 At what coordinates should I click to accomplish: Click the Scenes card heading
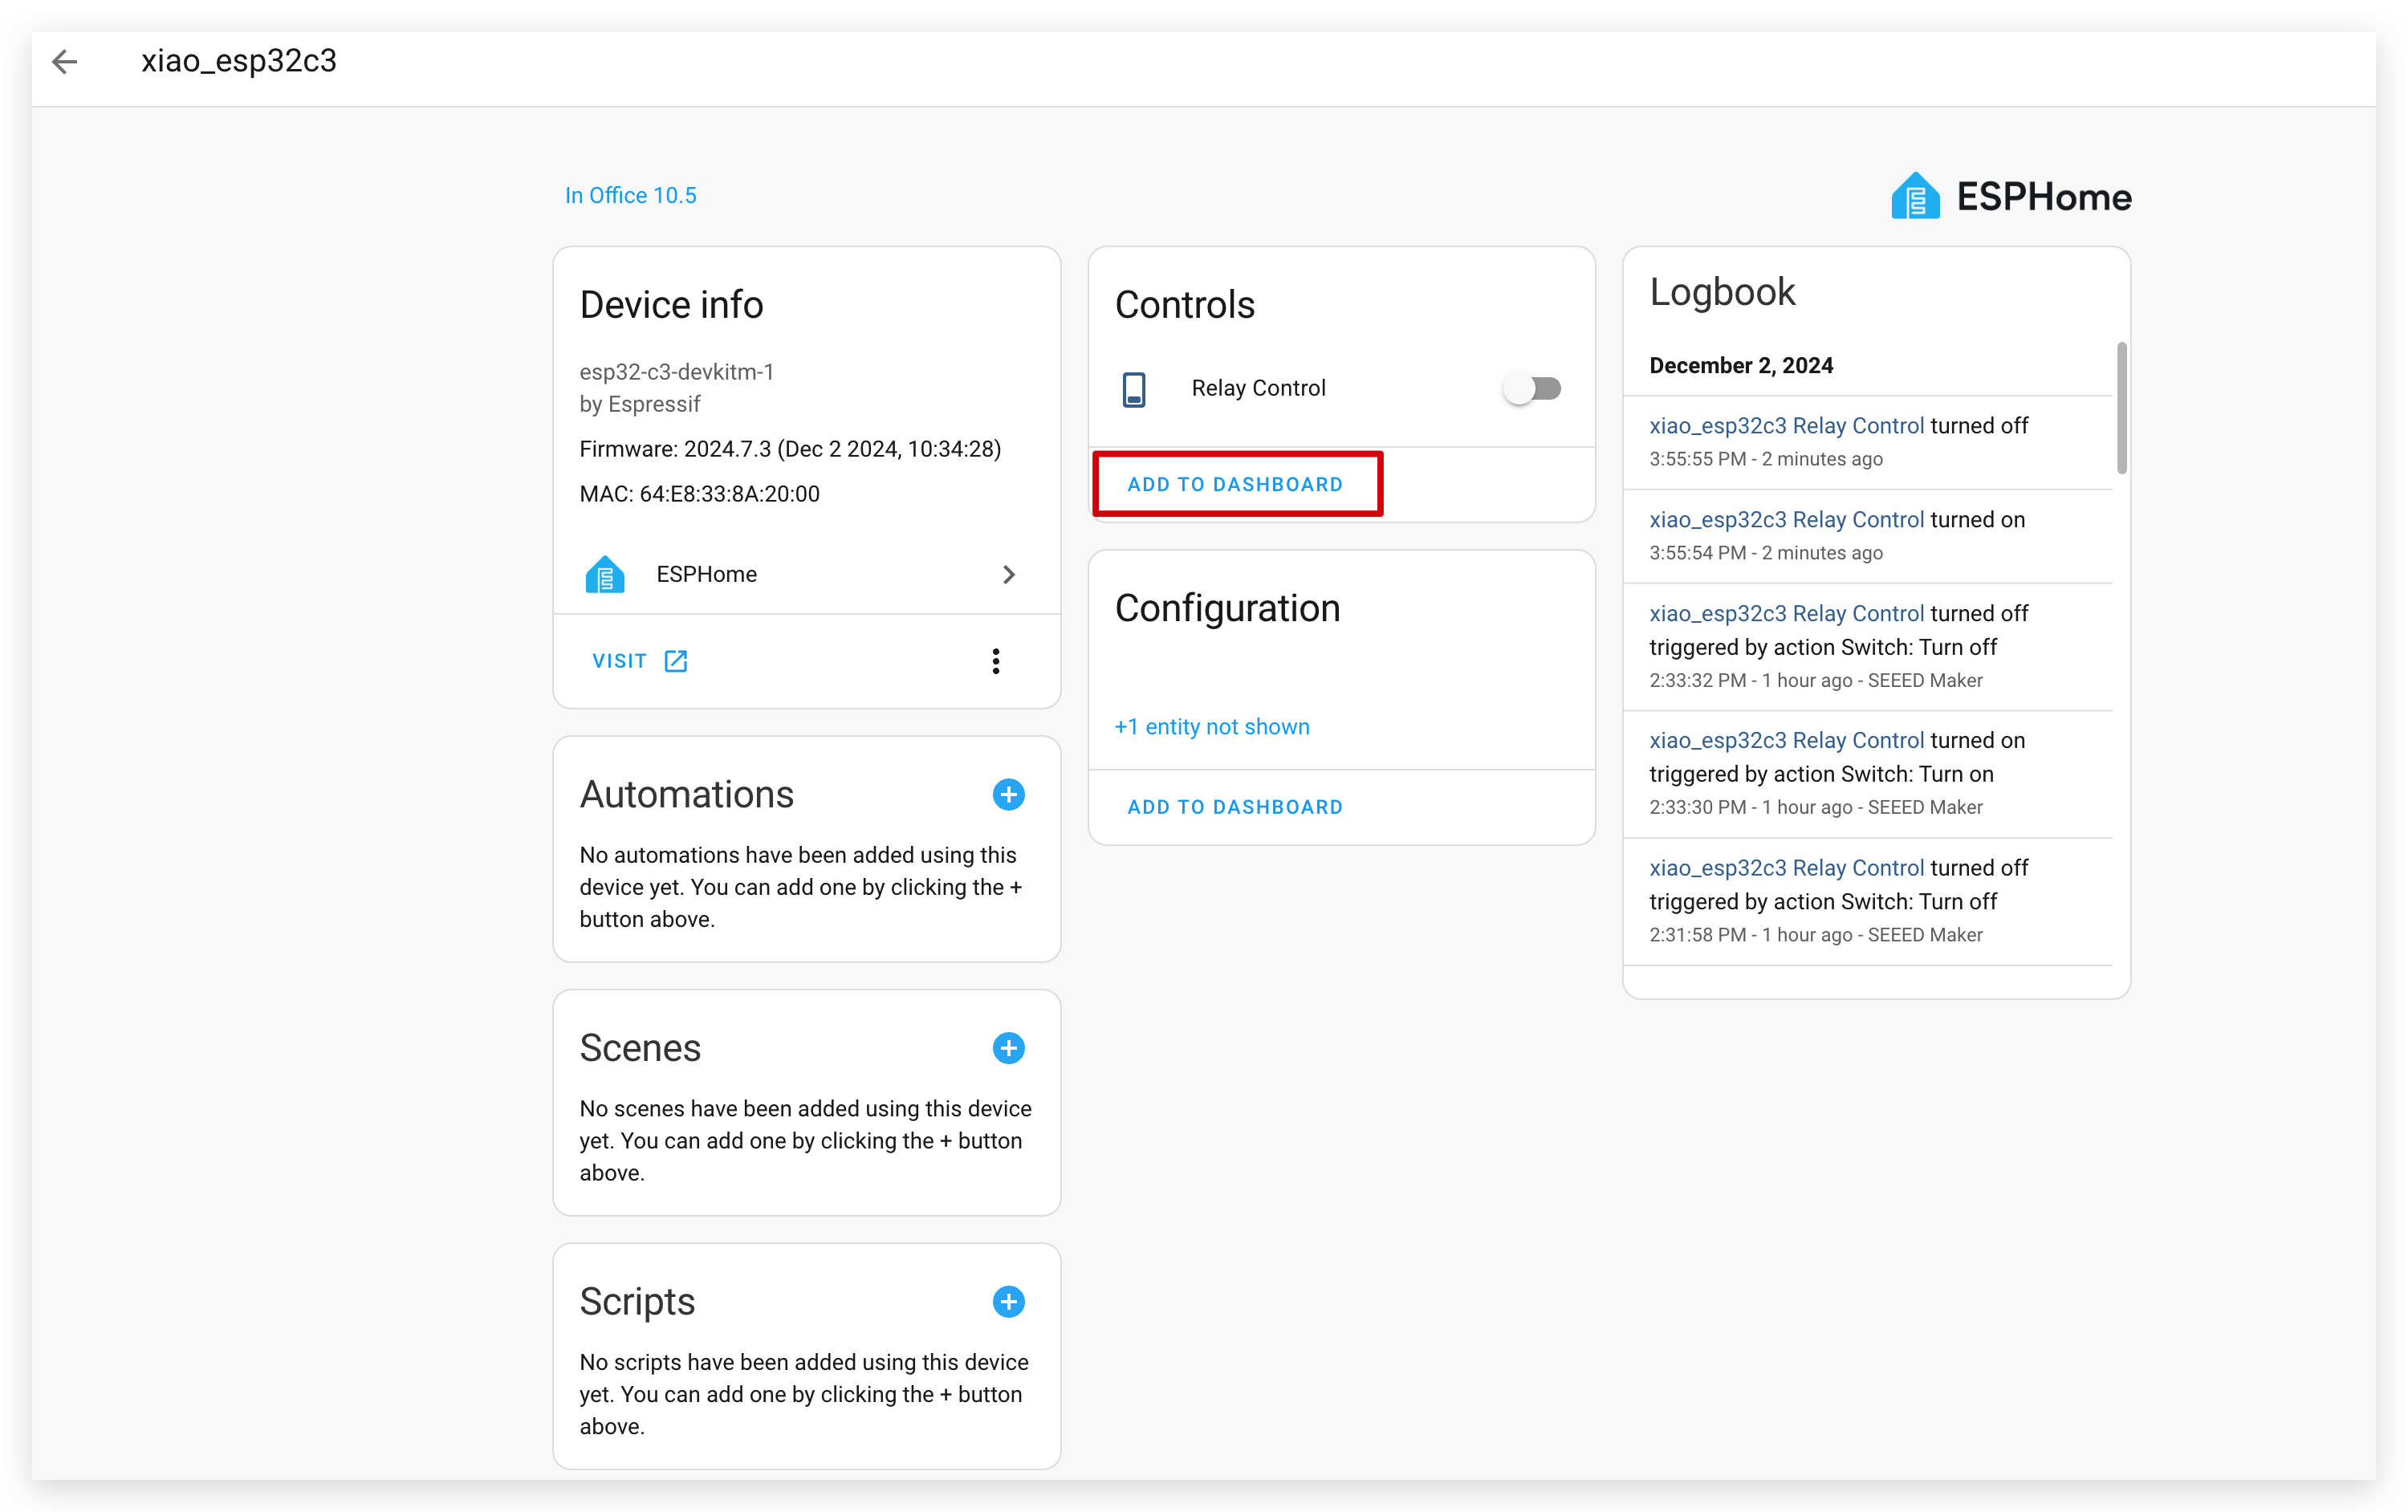click(x=640, y=1048)
